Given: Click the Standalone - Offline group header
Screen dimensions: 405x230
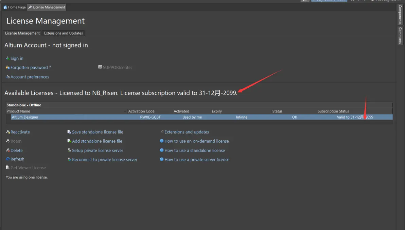Looking at the screenshot, I should pos(24,105).
